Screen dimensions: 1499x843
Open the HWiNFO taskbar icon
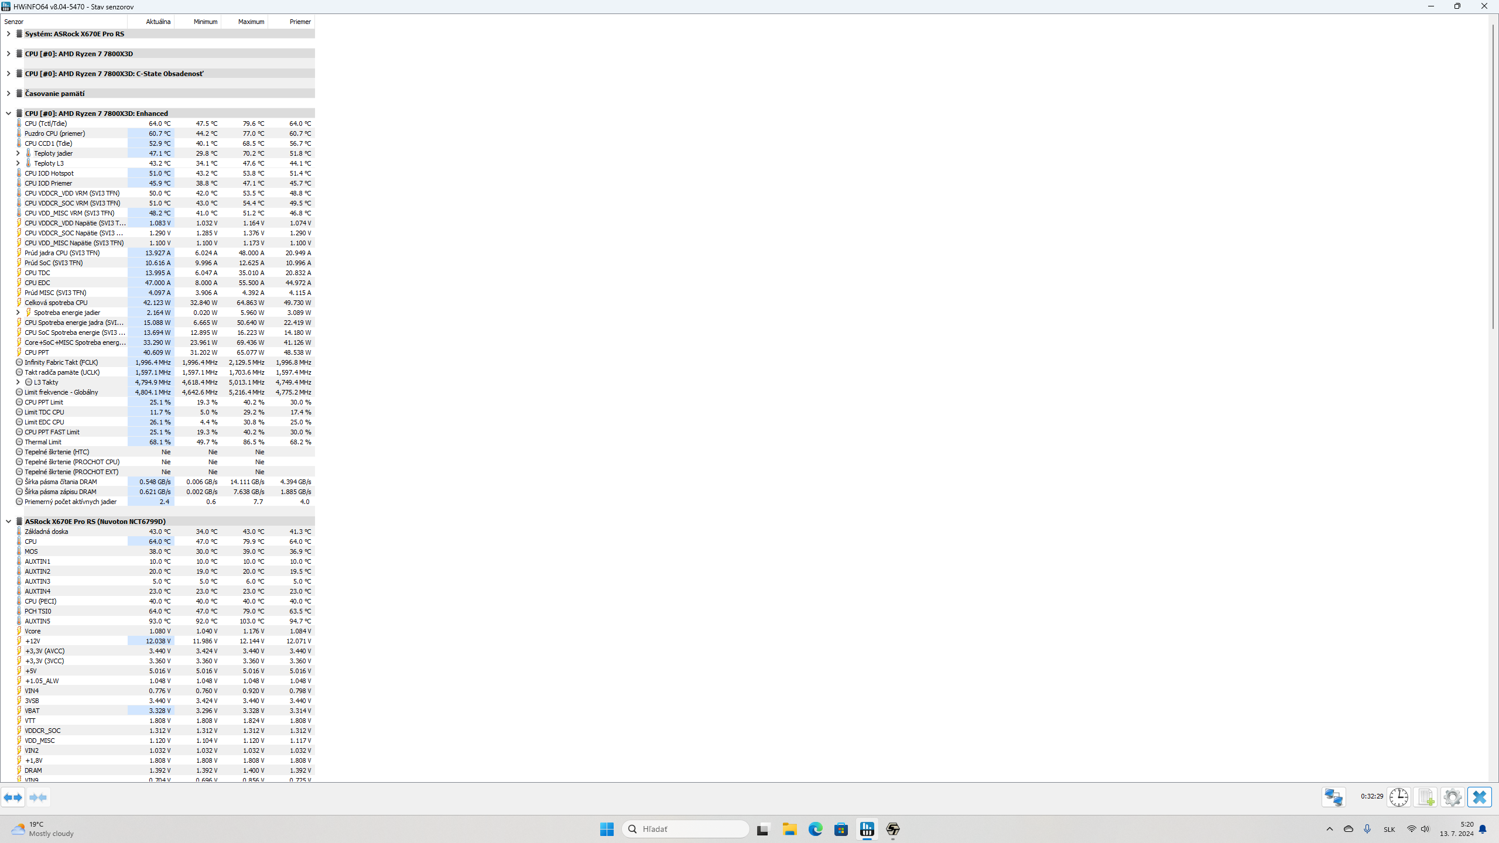pyautogui.click(x=867, y=829)
